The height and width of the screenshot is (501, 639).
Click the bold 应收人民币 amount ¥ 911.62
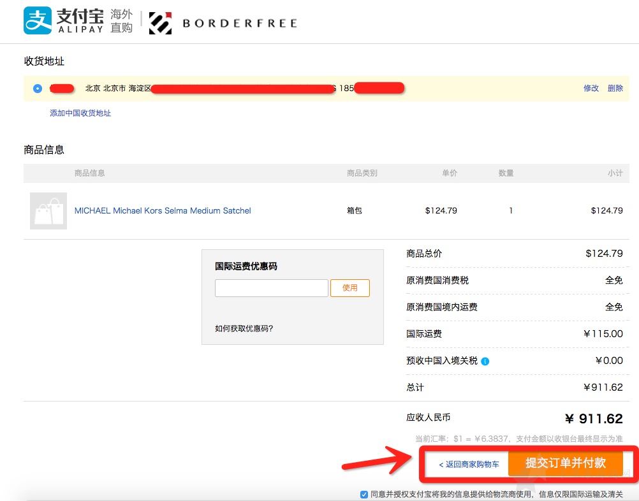(594, 418)
